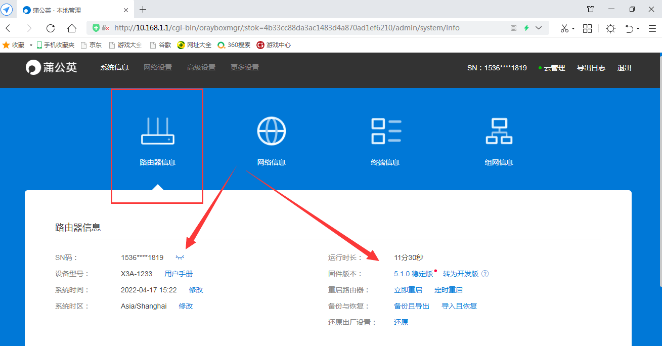Click the firmware version help question-mark icon
662x346 pixels.
tap(485, 274)
